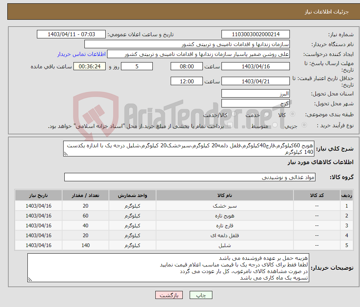Screen dimensions: 360x307
Task: Click quantity 140 in the شلیل row
Action: click(x=86, y=245)
